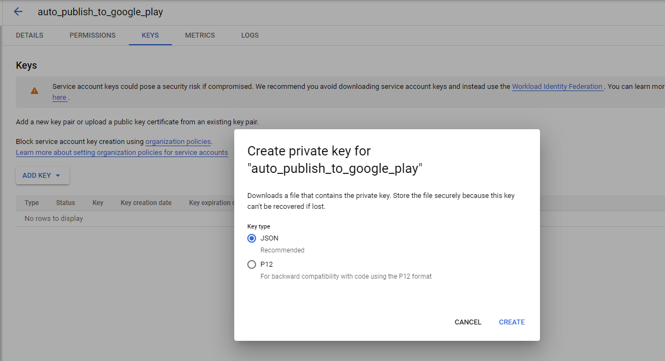665x361 pixels.
Task: Click the Status column header
Action: pos(66,203)
